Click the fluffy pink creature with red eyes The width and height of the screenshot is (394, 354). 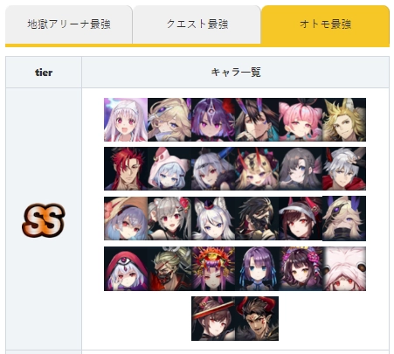[x=344, y=268]
